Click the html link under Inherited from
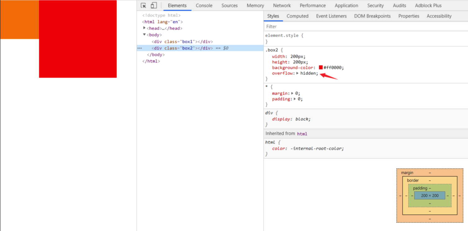This screenshot has width=468, height=231. coord(302,134)
